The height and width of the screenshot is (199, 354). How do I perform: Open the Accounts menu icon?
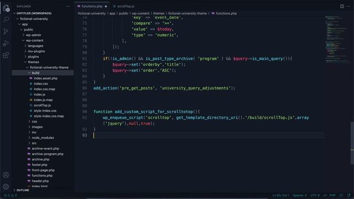(6, 175)
